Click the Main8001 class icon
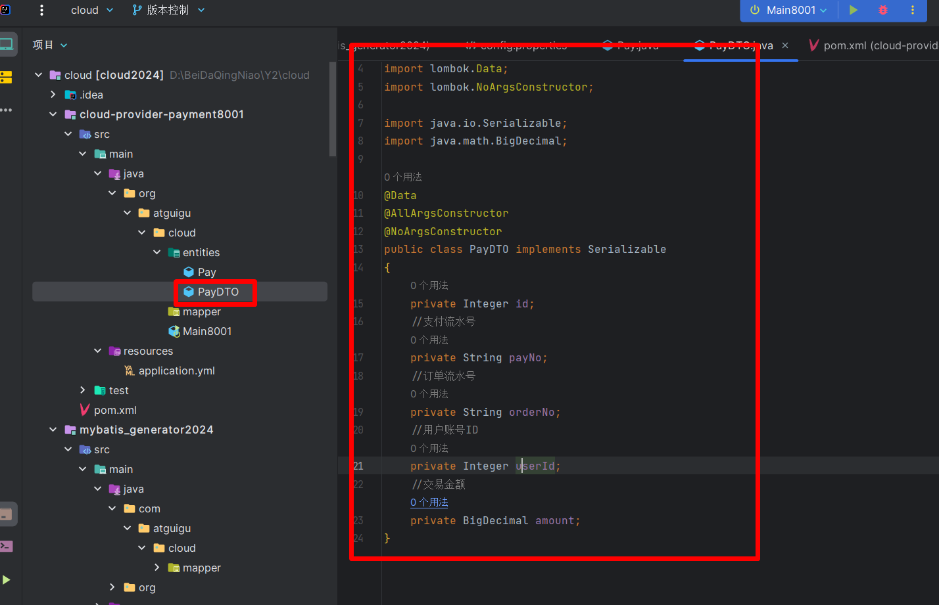939x605 pixels. tap(174, 331)
